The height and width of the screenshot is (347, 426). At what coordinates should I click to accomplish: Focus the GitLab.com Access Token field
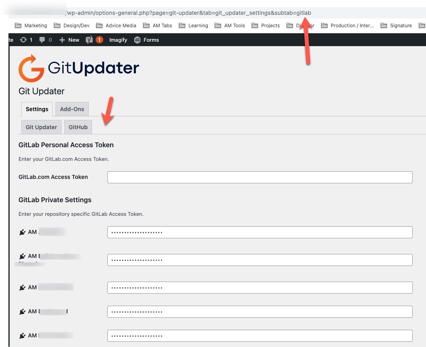[x=260, y=177]
